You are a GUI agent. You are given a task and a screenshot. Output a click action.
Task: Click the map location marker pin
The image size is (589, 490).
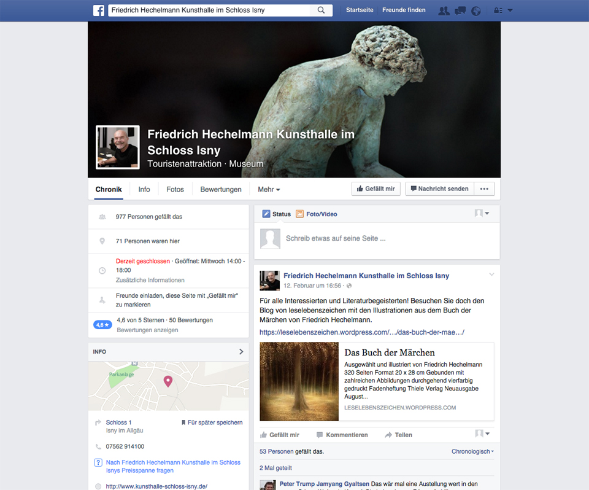click(x=168, y=381)
